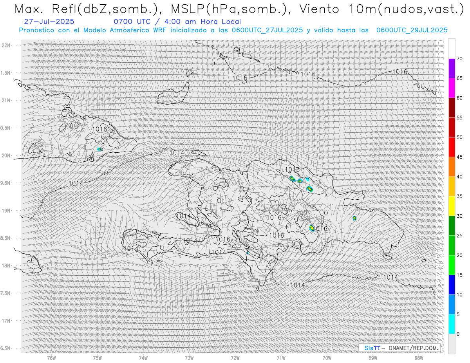Image resolution: width=470 pixels, height=363 pixels.
Task: Click the 74W longitude axis label
Action: point(143,357)
